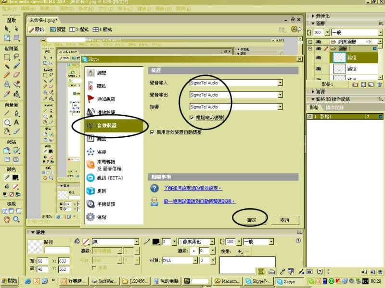Switch to 行事曆 window on the taskbar
The image size is (385, 288).
74,281
